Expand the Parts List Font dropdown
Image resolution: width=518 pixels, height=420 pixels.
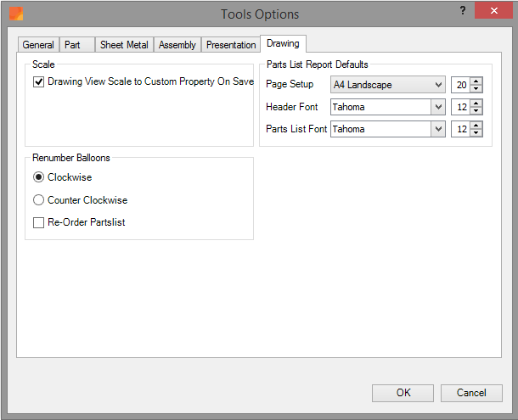pos(438,129)
